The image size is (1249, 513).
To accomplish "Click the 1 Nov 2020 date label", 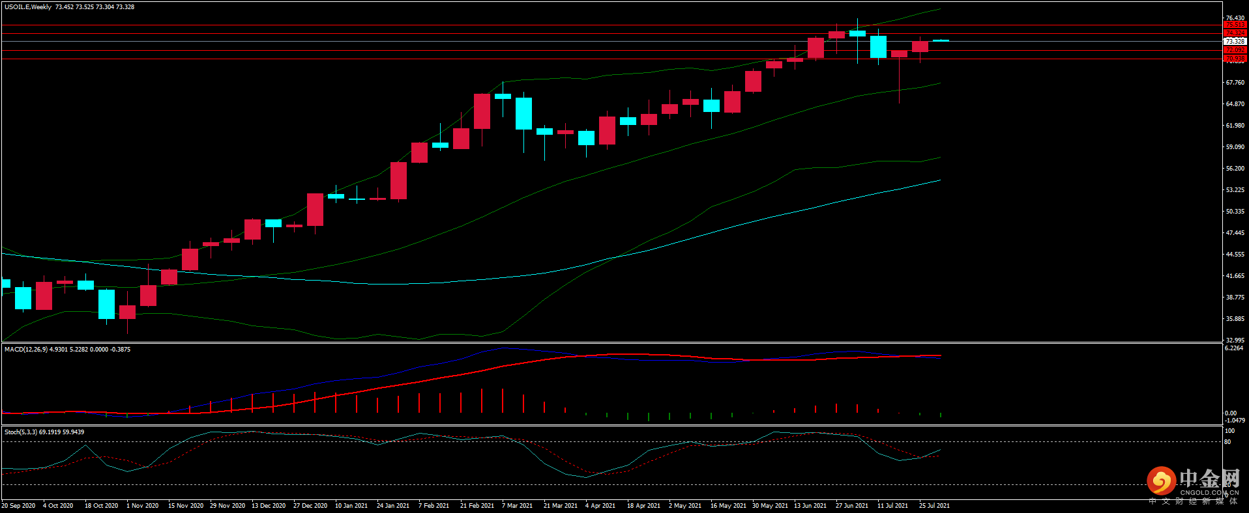I will pos(143,506).
